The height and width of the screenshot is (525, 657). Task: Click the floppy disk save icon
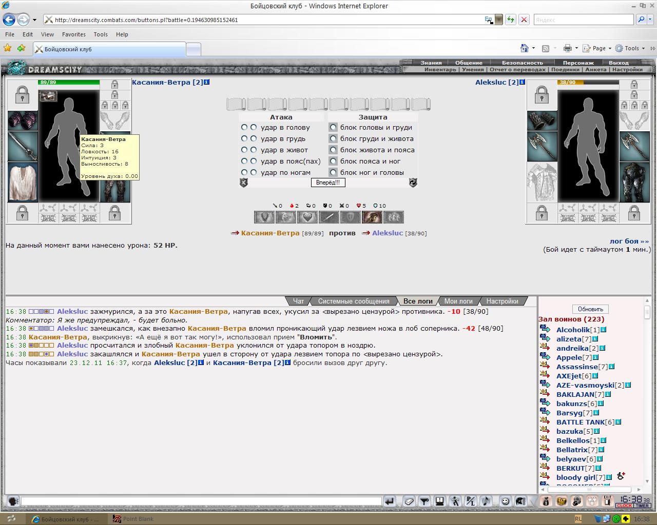pyautogui.click(x=439, y=501)
